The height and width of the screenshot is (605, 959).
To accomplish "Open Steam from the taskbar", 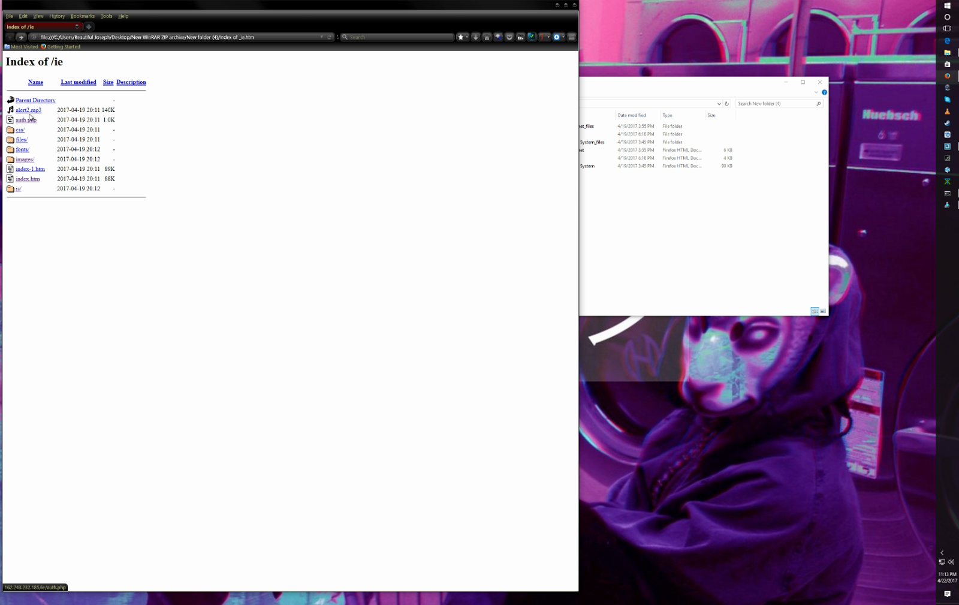I will (x=947, y=123).
